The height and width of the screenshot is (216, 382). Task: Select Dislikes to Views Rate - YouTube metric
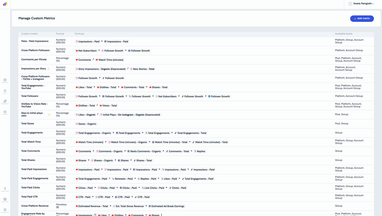tap(34, 105)
